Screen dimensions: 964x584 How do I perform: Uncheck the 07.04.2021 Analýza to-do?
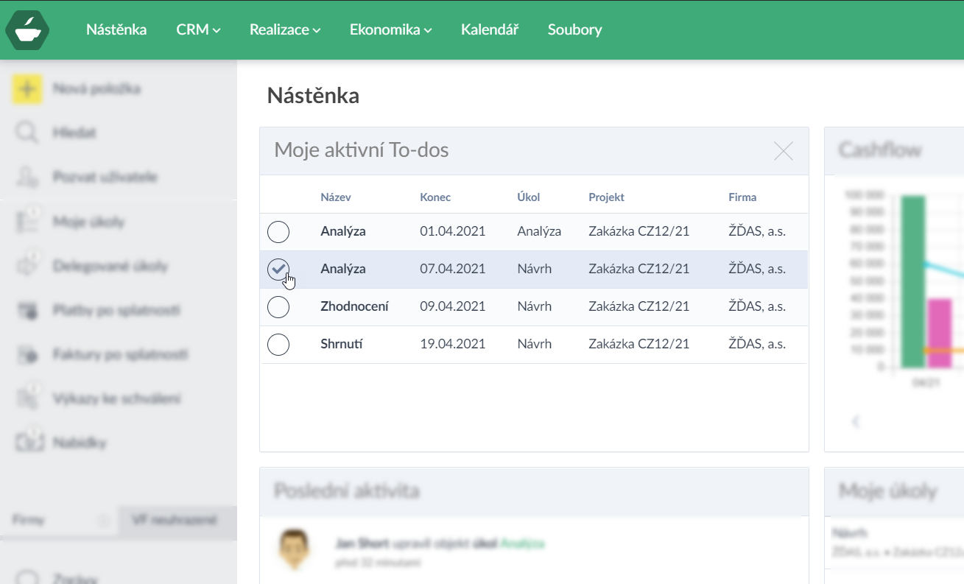point(278,270)
